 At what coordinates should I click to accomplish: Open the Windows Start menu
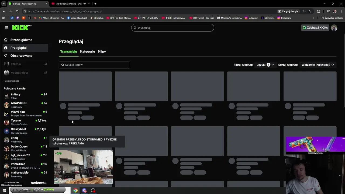tap(4, 190)
